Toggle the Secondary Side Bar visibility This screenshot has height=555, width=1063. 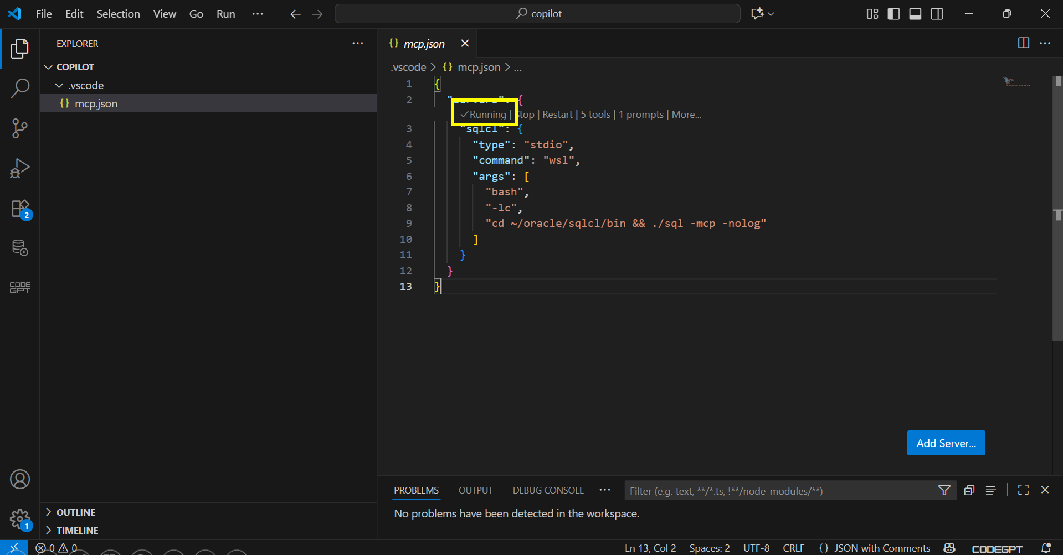pos(937,14)
